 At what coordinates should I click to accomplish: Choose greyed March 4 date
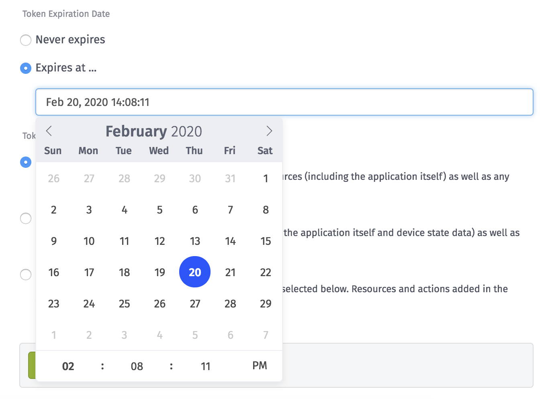159,335
